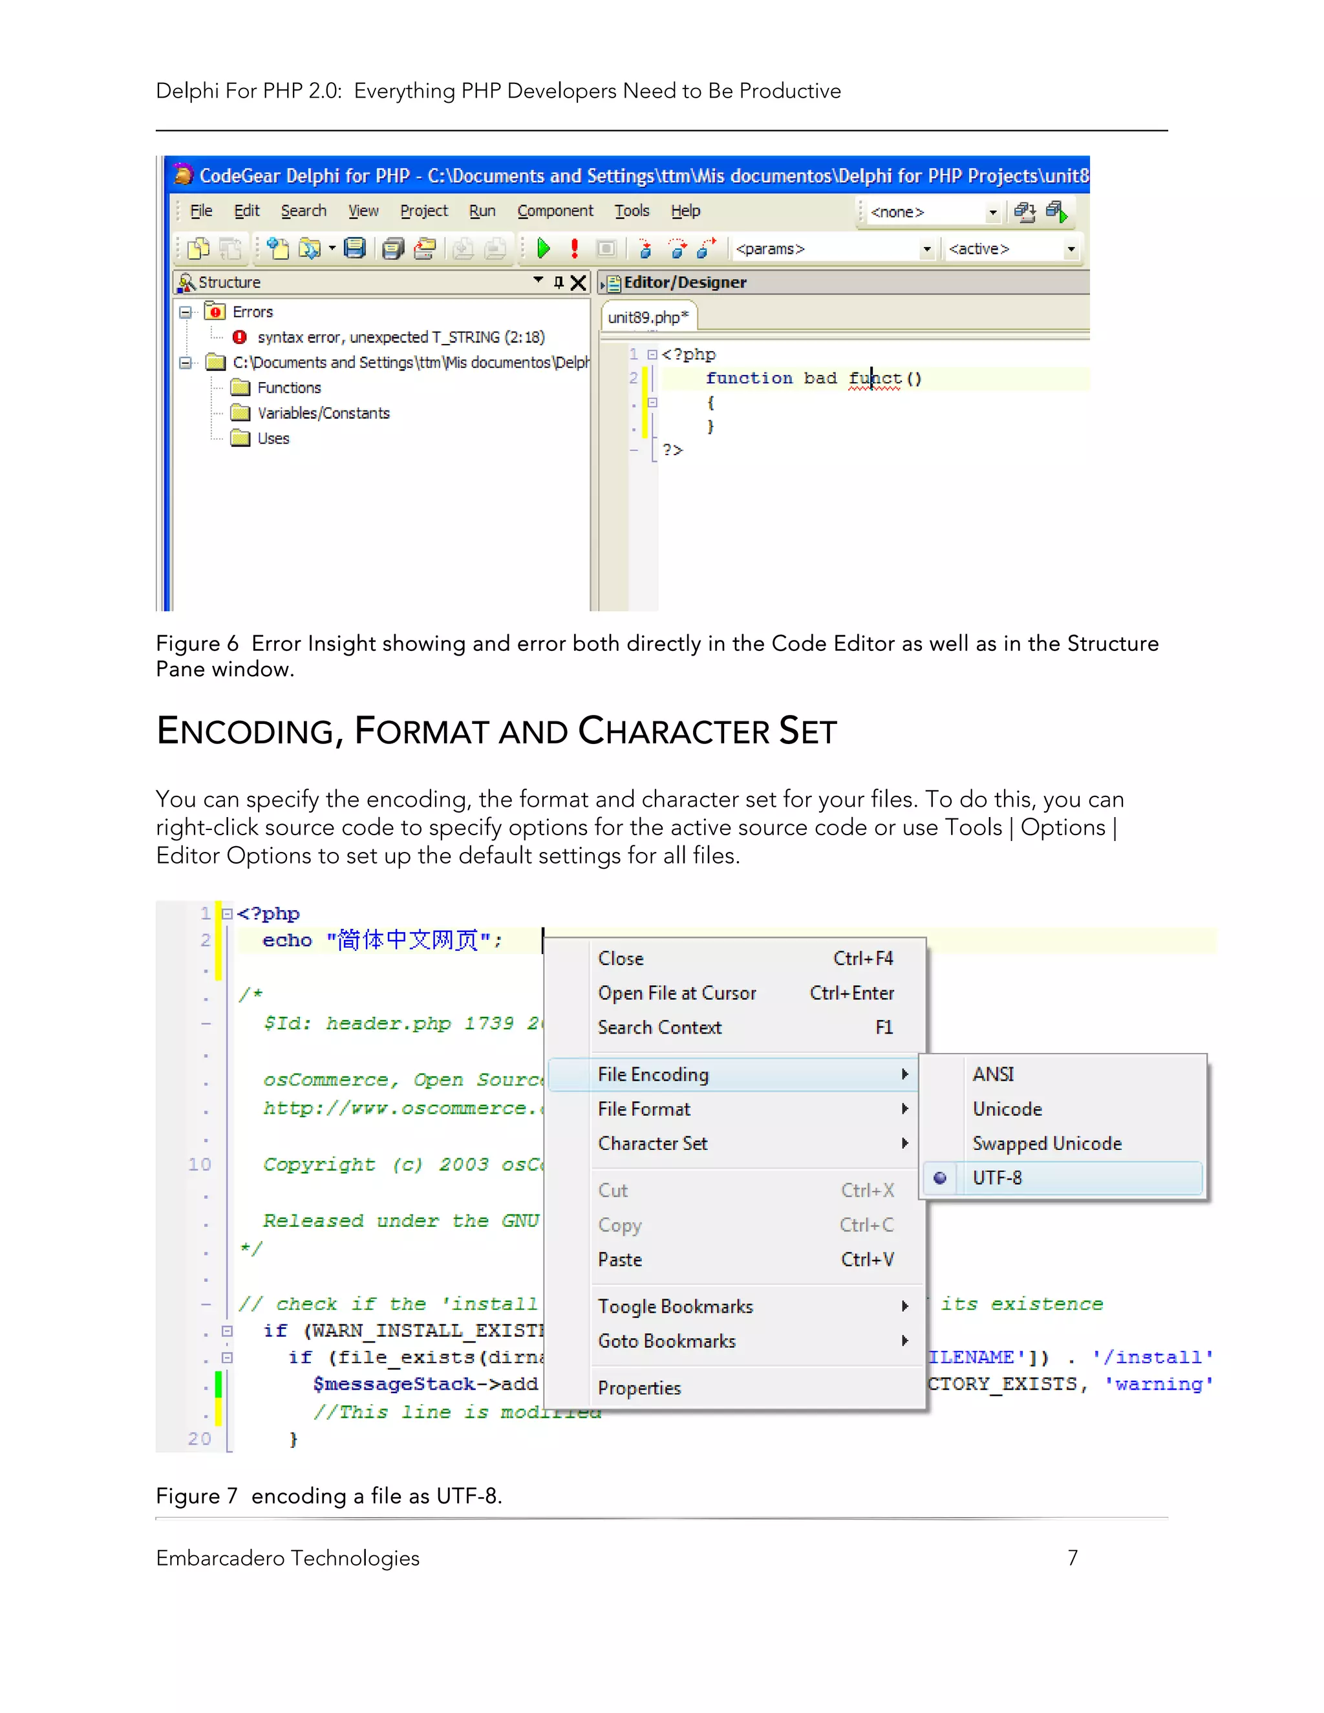The image size is (1324, 1713).
Task: Click the red exclamation Run Without Debugging icon
Action: [x=575, y=249]
